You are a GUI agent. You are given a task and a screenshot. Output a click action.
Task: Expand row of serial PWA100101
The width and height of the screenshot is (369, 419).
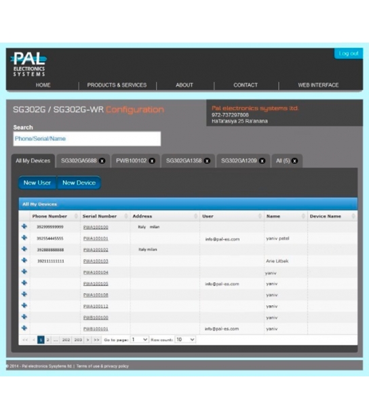[24, 238]
